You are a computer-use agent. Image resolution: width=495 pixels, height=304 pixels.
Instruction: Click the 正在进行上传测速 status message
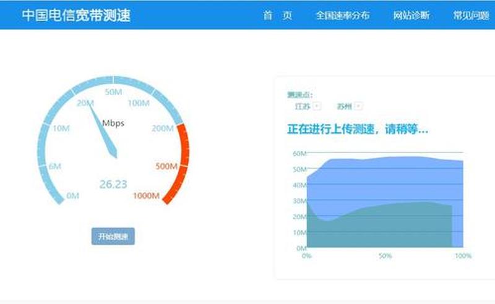(x=358, y=129)
